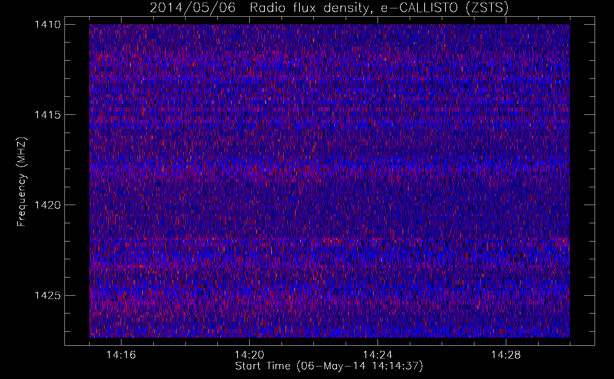Viewport: 614px width, 379px height.
Task: Click the 'Start Time (06-May-14 14:14:37)' label
Action: (x=329, y=366)
